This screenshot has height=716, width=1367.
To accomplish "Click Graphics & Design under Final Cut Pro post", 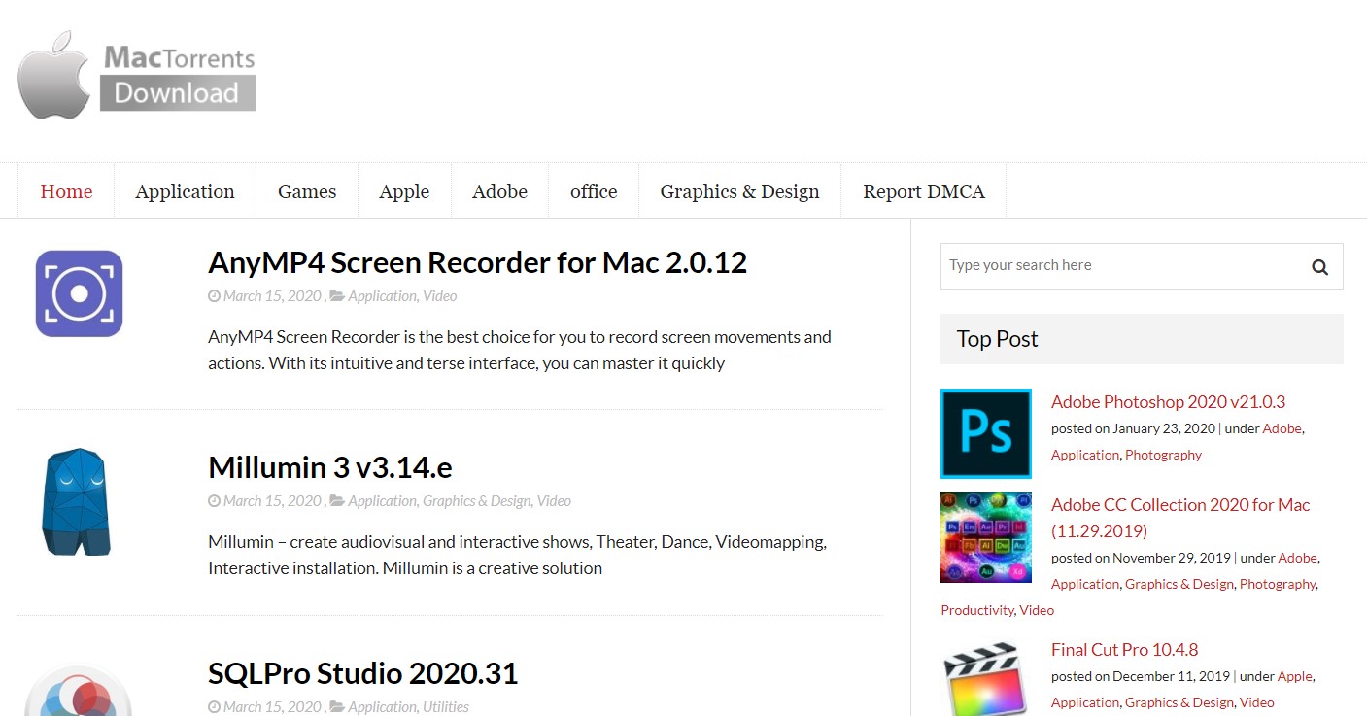I will coord(1179,702).
